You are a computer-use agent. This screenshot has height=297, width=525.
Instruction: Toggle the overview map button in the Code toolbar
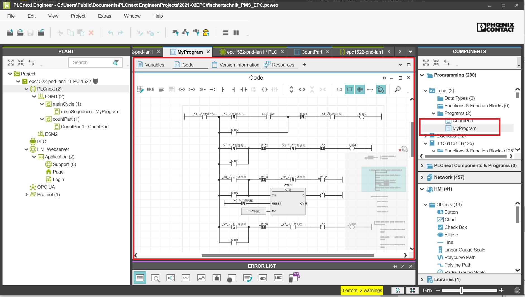tap(381, 89)
